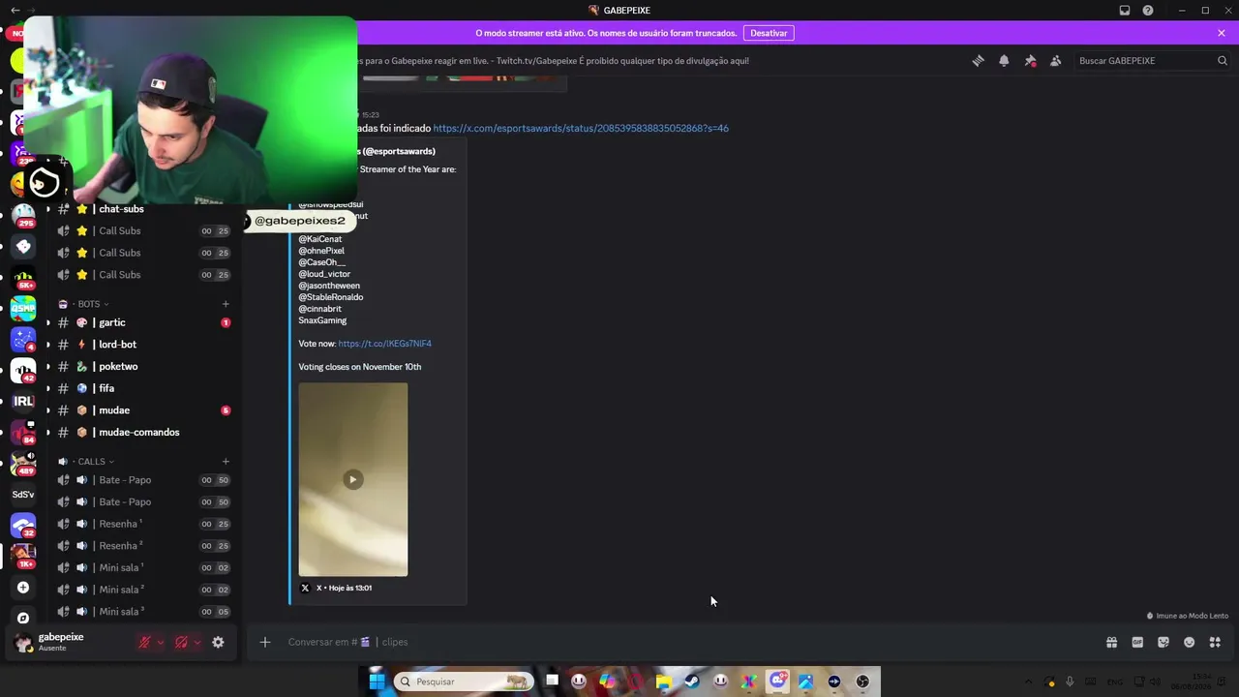Open File Explorer from the taskbar
The width and height of the screenshot is (1239, 697).
click(x=664, y=682)
